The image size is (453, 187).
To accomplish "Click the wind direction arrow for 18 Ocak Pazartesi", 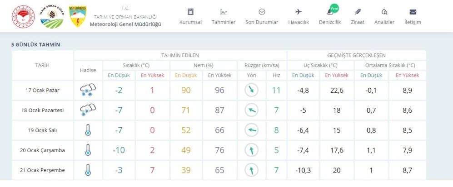I will (251, 110).
